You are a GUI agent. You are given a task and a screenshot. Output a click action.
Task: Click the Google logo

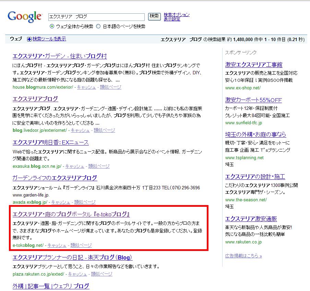coord(25,16)
